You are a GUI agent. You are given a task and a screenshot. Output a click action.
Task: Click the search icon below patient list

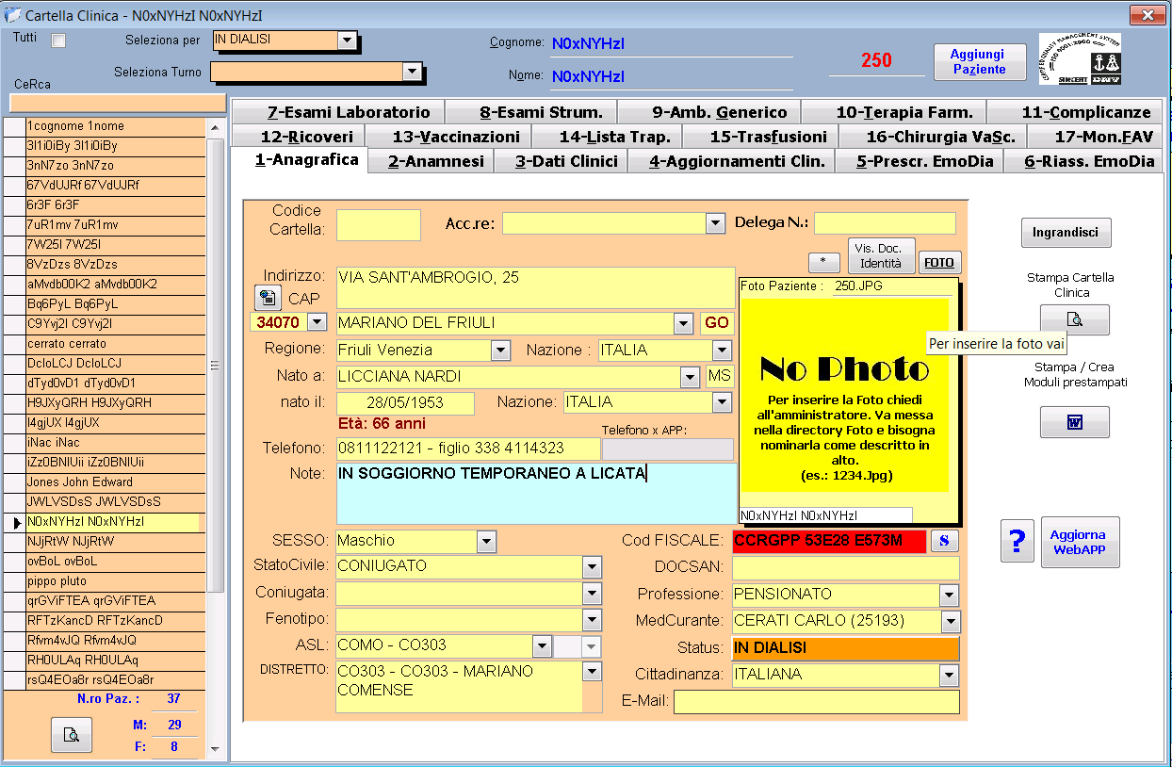(71, 735)
